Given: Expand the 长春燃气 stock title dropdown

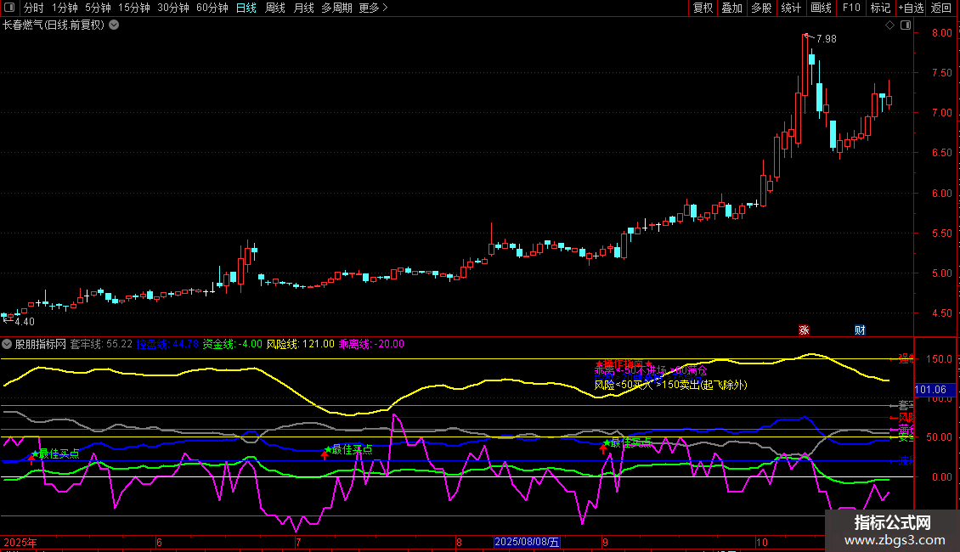Looking at the screenshot, I should tap(114, 25).
